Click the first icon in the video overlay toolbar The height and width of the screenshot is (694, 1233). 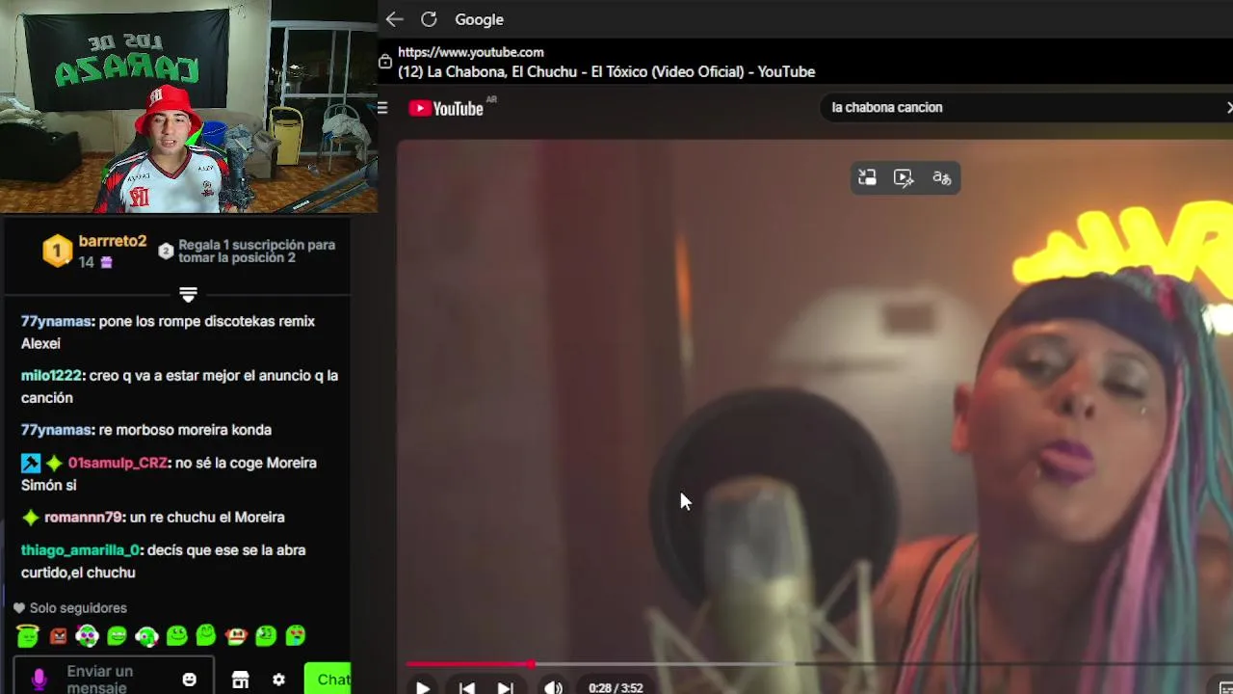click(x=867, y=177)
